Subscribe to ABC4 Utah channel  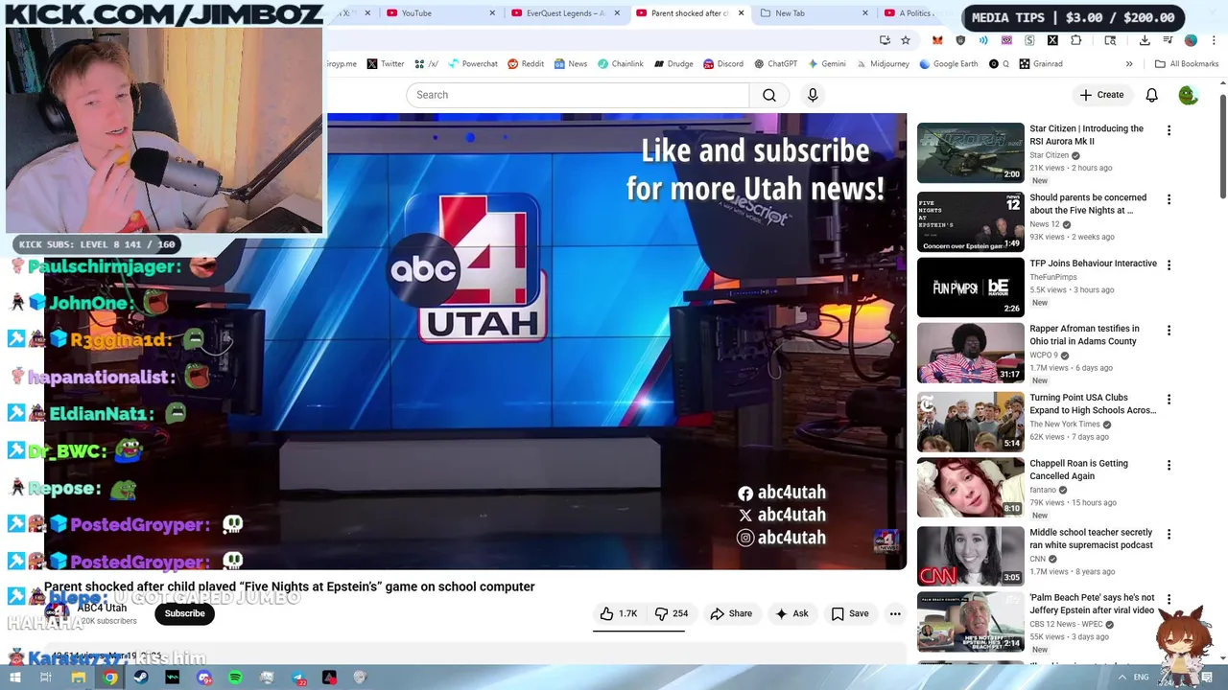tap(184, 613)
